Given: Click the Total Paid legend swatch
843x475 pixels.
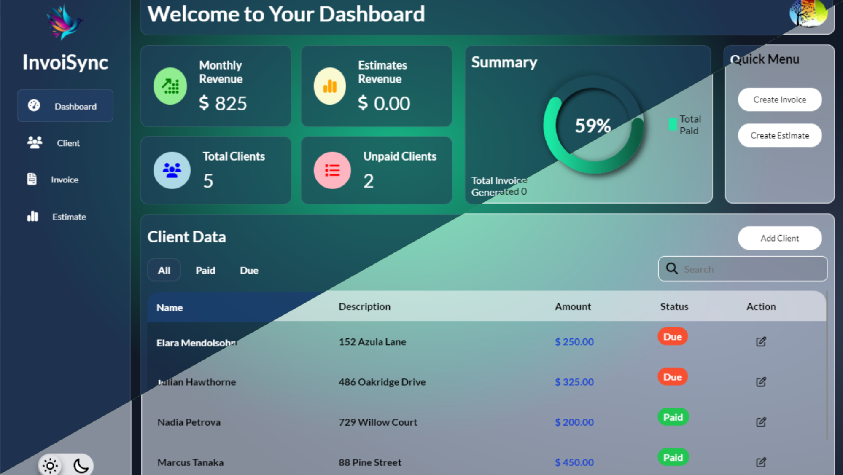Looking at the screenshot, I should click(673, 124).
